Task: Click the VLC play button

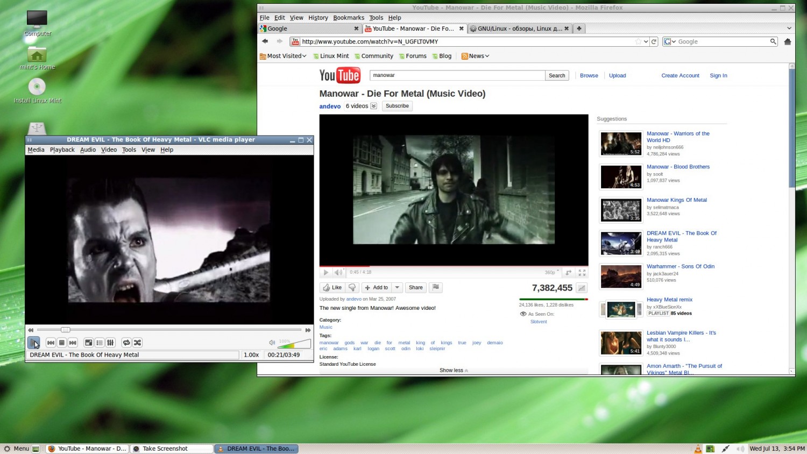Action: pyautogui.click(x=33, y=343)
